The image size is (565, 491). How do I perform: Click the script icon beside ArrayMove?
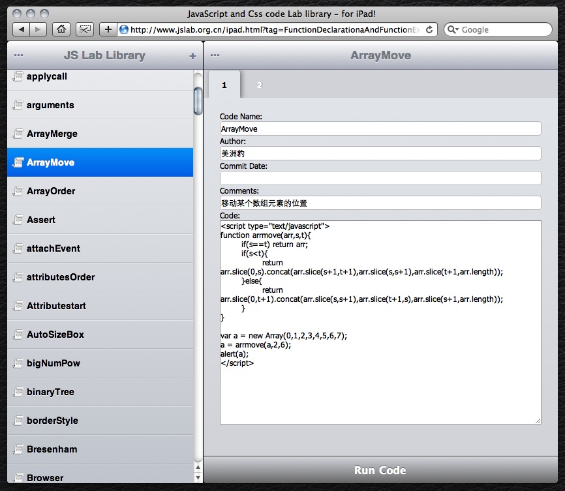pyautogui.click(x=18, y=162)
